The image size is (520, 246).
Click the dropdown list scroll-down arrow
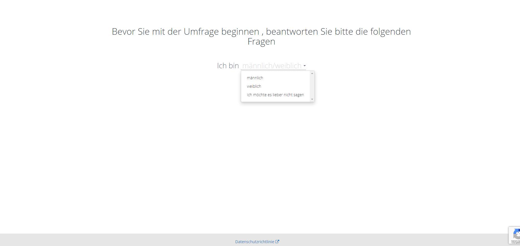coord(312,99)
